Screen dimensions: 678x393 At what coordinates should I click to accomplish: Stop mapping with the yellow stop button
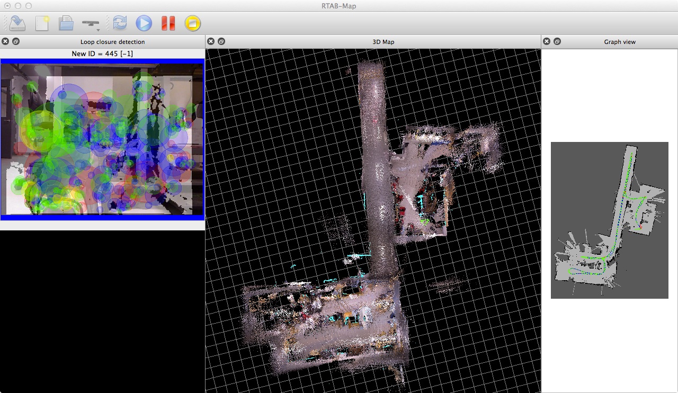[x=193, y=23]
